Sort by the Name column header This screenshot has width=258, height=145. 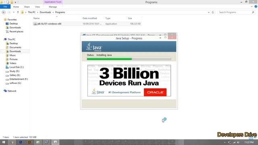(36, 18)
